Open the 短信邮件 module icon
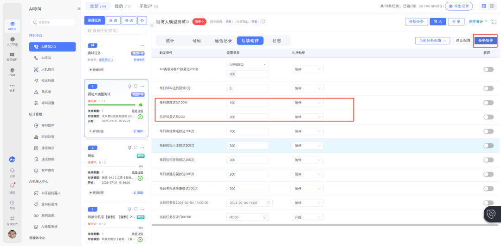 (x=12, y=57)
